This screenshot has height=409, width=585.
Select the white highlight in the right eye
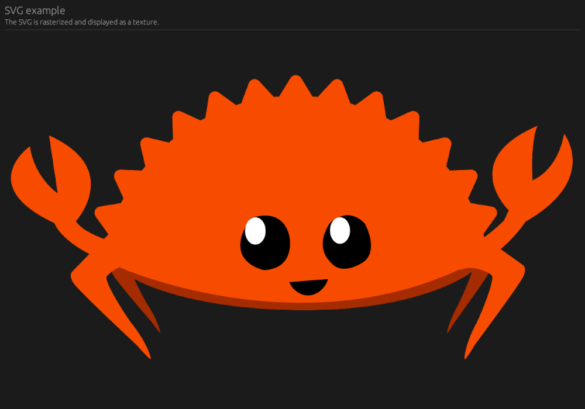click(340, 230)
